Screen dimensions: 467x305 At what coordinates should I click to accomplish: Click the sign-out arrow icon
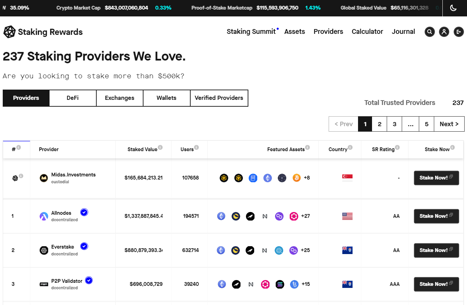[458, 32]
